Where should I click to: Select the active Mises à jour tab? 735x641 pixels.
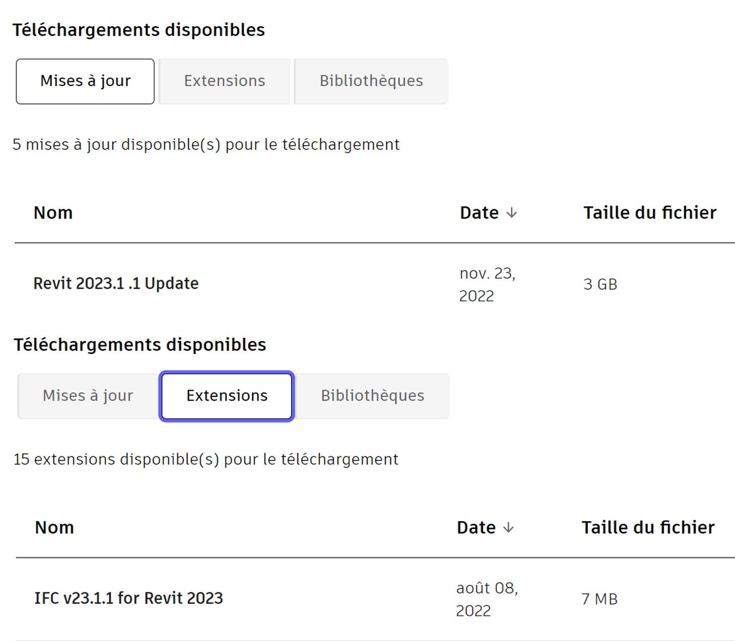click(85, 81)
